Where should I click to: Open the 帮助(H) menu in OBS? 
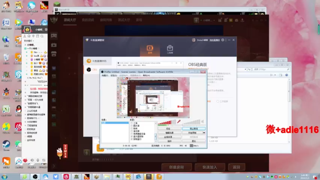click(x=146, y=76)
